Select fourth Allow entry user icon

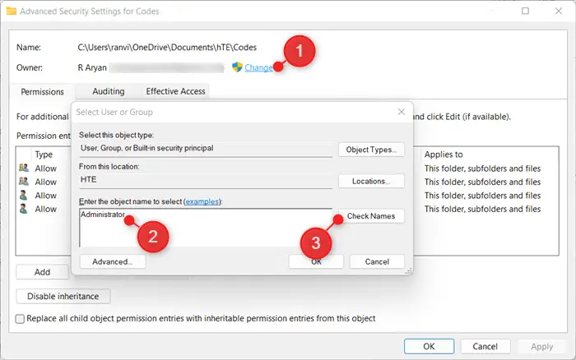click(x=24, y=209)
